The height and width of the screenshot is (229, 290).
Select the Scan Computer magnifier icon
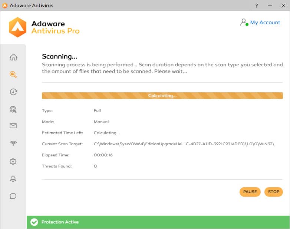(13, 74)
